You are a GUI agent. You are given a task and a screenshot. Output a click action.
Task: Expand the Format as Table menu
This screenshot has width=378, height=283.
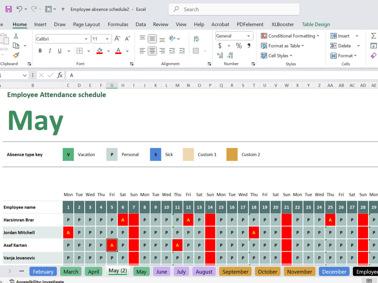pos(282,46)
